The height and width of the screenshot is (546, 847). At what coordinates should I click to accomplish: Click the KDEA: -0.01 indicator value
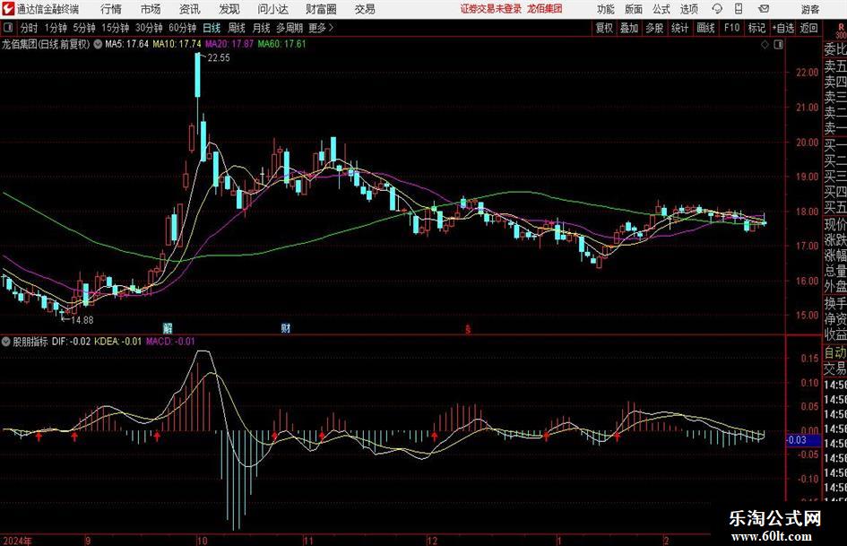point(117,342)
